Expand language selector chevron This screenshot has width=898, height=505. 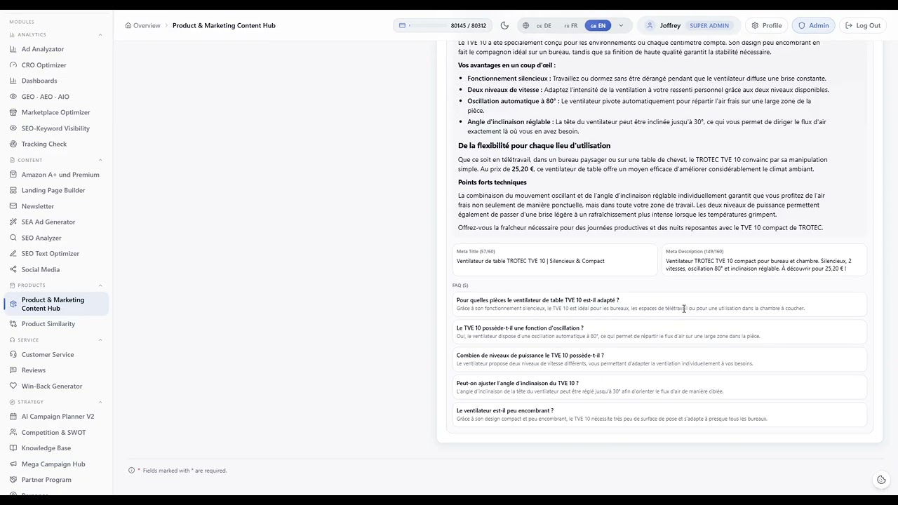621,26
